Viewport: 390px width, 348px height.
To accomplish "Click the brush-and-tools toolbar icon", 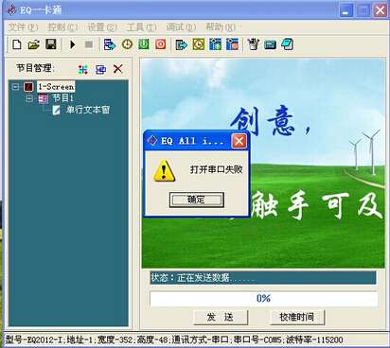I will (253, 44).
